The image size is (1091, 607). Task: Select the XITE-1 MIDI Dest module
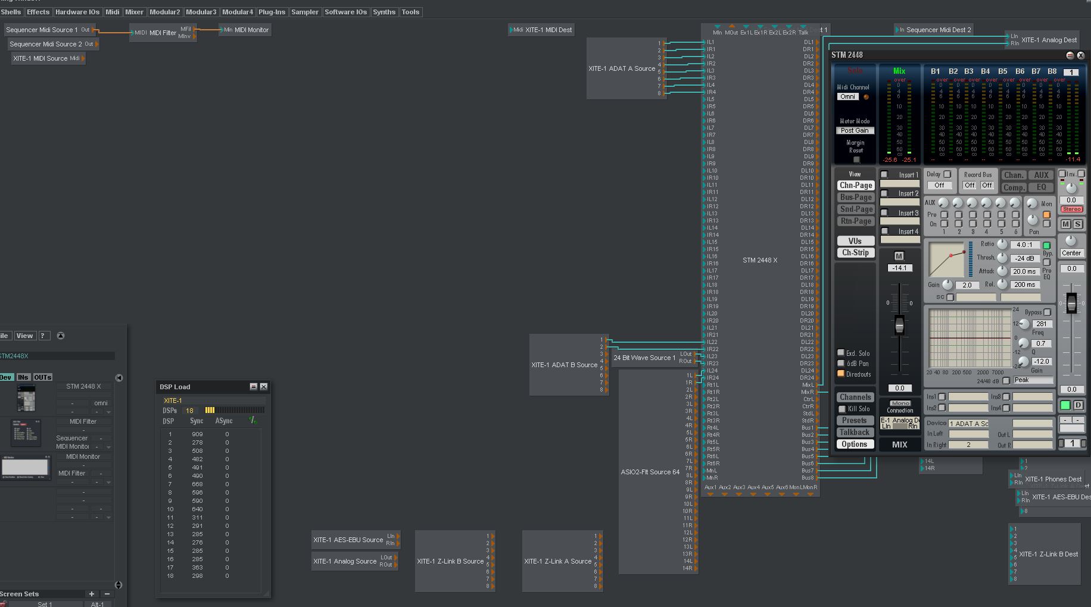pyautogui.click(x=542, y=30)
